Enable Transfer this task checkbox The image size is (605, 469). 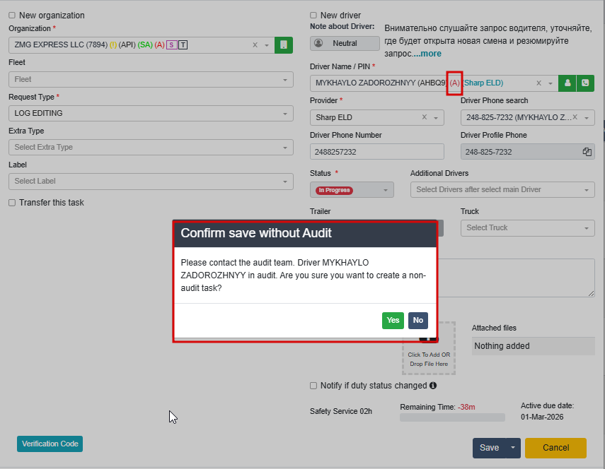click(12, 203)
